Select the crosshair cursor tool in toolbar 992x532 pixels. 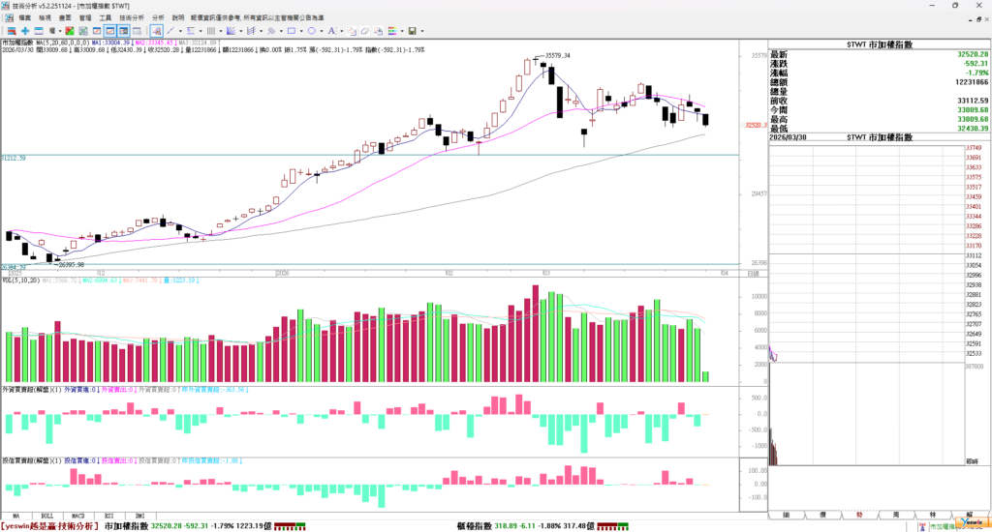[25, 31]
